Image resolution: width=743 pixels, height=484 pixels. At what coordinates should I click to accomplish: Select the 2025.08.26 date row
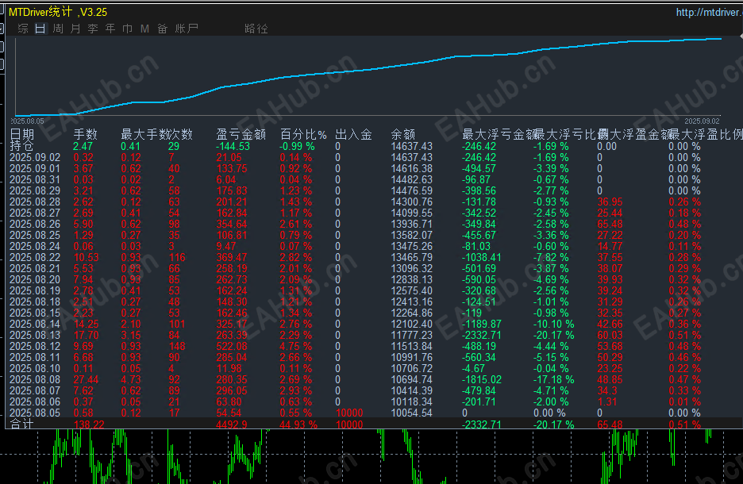click(35, 224)
